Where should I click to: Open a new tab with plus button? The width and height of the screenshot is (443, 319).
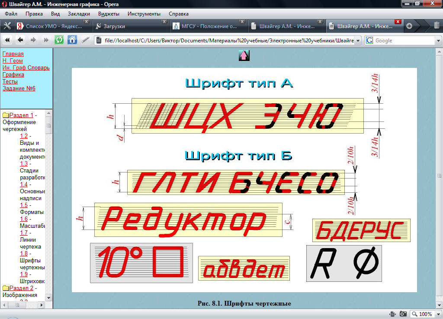pos(409,26)
